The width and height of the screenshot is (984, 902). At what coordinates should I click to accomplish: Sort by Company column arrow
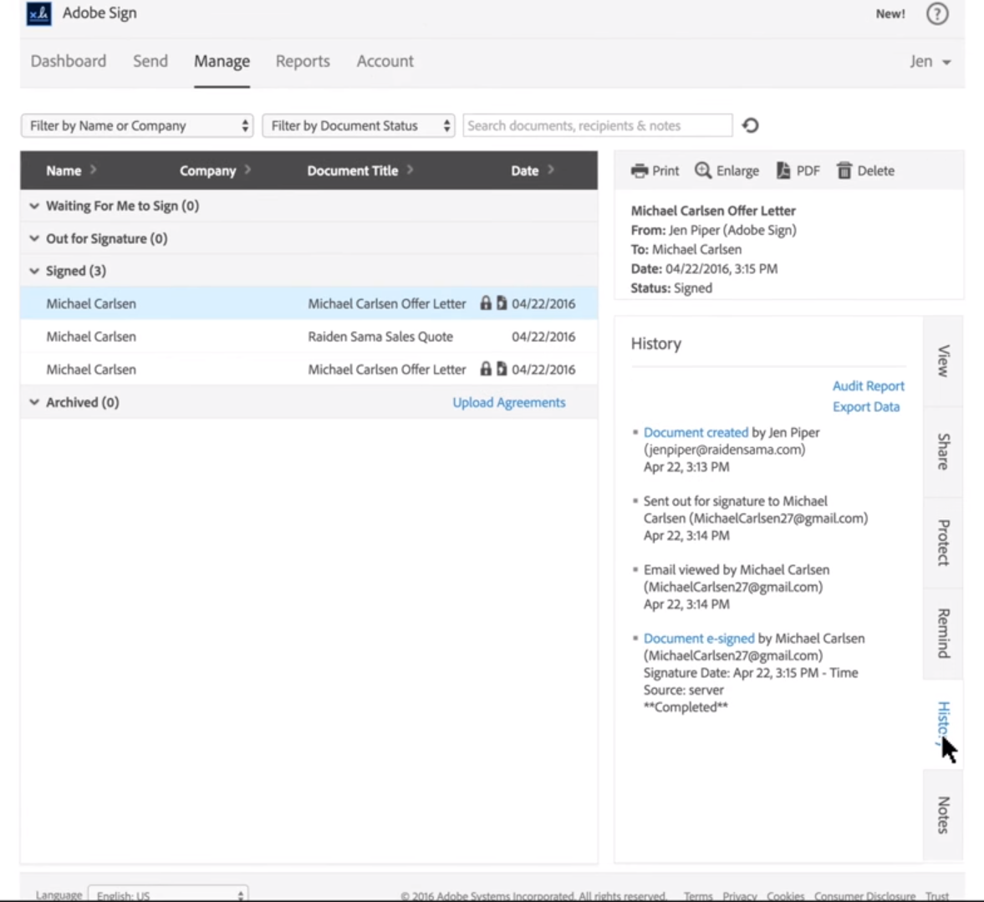[248, 170]
